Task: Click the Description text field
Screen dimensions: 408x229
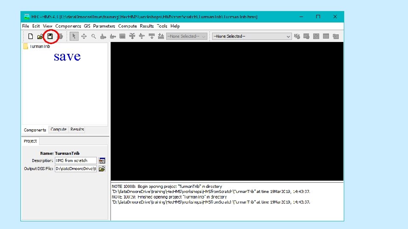Action: point(76,160)
